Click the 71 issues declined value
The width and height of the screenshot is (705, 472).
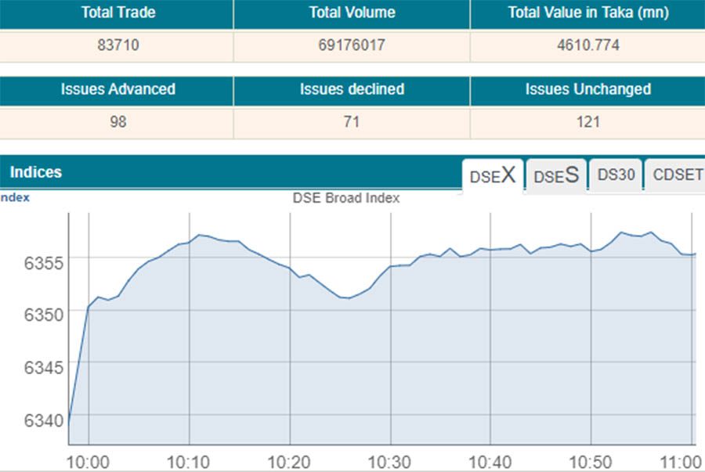click(x=352, y=122)
